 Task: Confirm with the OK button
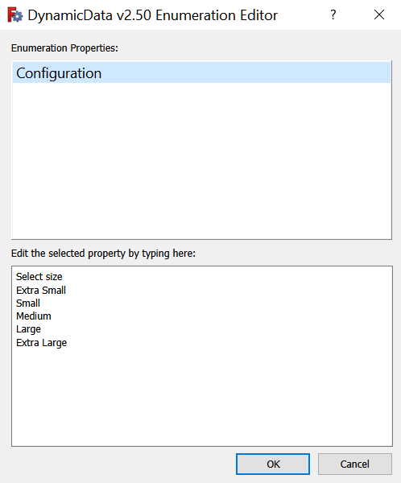click(x=273, y=464)
